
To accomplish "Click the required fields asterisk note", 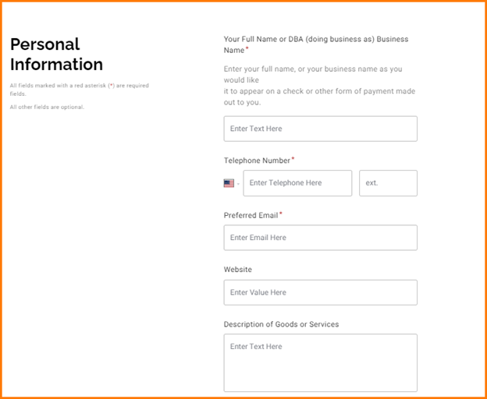I will 78,89.
